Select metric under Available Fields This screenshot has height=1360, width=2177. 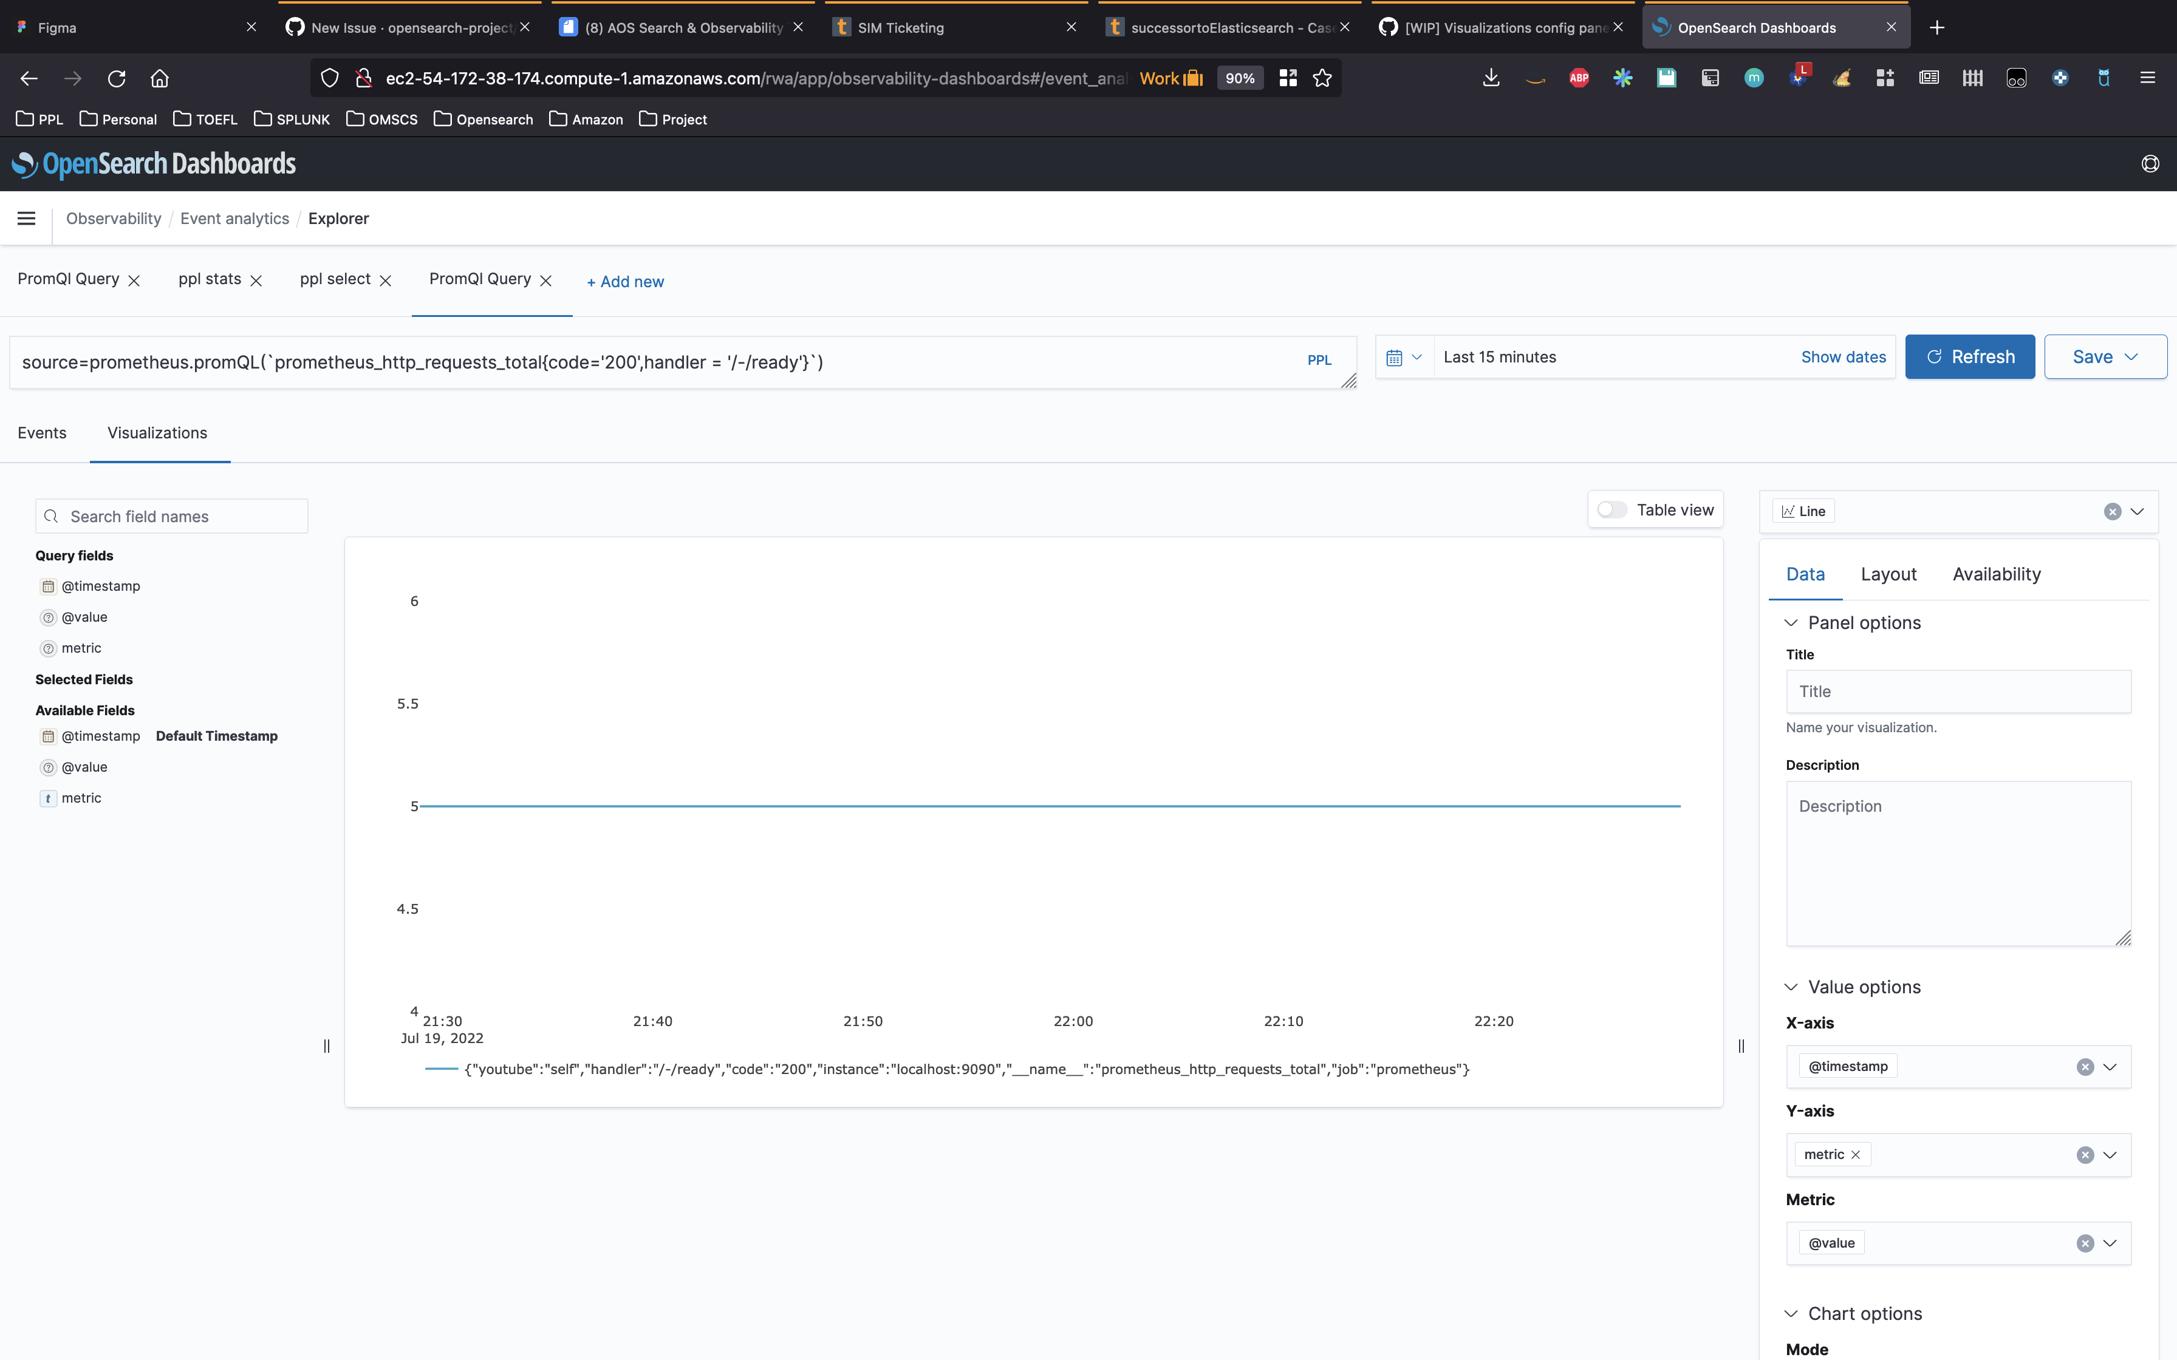pos(81,798)
